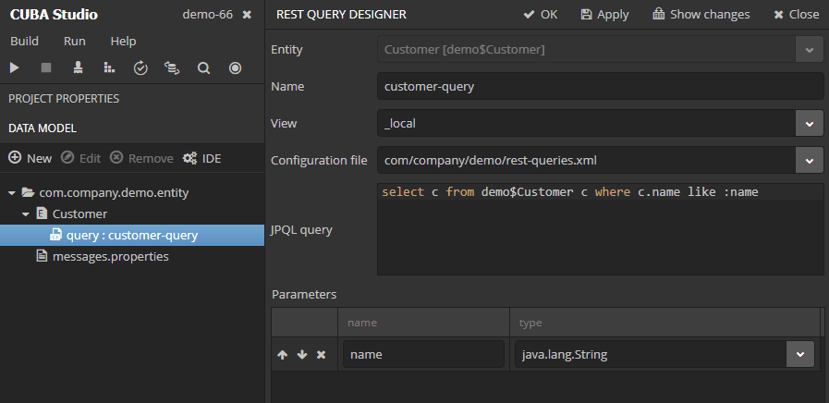Move the name parameter down with arrow

point(302,354)
